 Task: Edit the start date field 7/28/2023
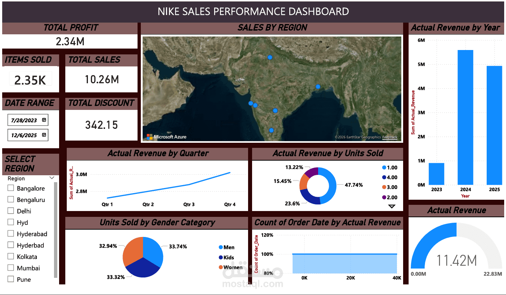tap(28, 120)
